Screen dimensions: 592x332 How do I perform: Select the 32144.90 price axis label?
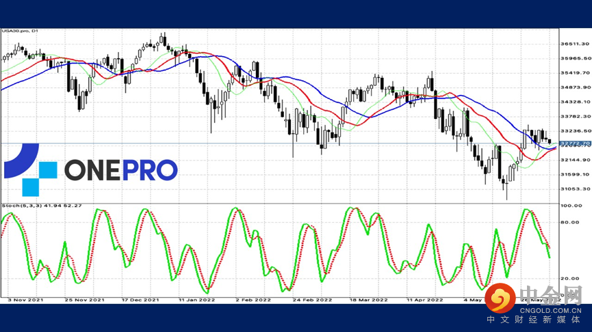click(x=576, y=160)
